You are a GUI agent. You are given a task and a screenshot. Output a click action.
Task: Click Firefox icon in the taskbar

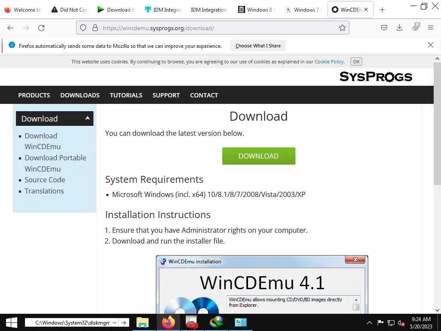tap(168, 322)
